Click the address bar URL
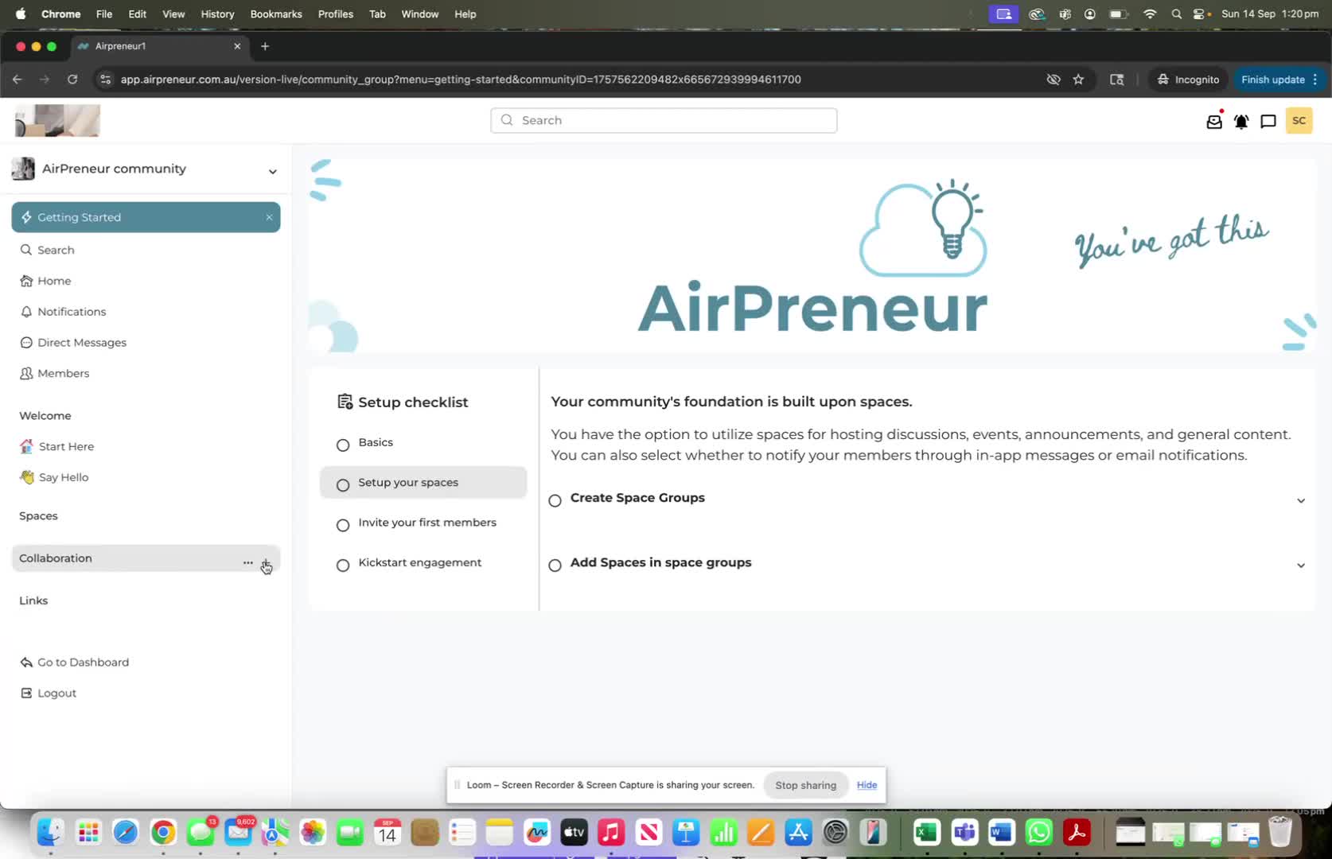 461,80
